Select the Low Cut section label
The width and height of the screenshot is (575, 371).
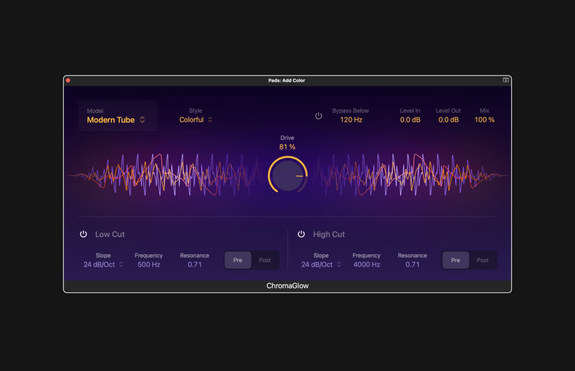[x=110, y=234]
